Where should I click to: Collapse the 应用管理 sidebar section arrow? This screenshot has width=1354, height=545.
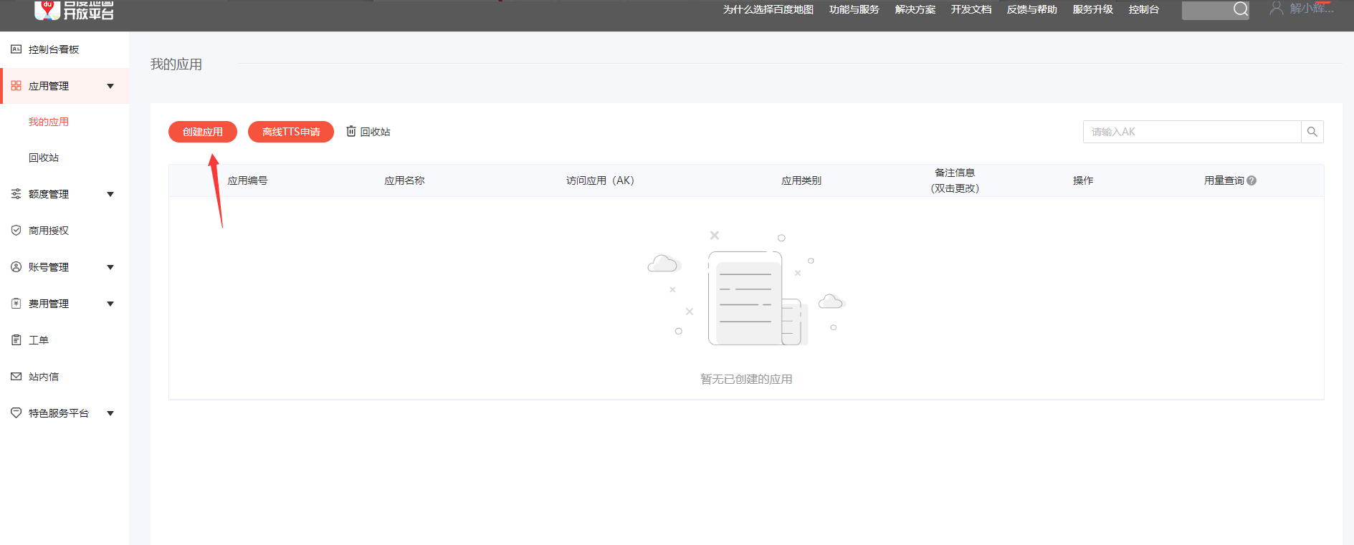[x=110, y=87]
